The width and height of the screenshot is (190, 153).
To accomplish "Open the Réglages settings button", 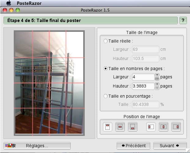I will pyautogui.click(x=37, y=146).
